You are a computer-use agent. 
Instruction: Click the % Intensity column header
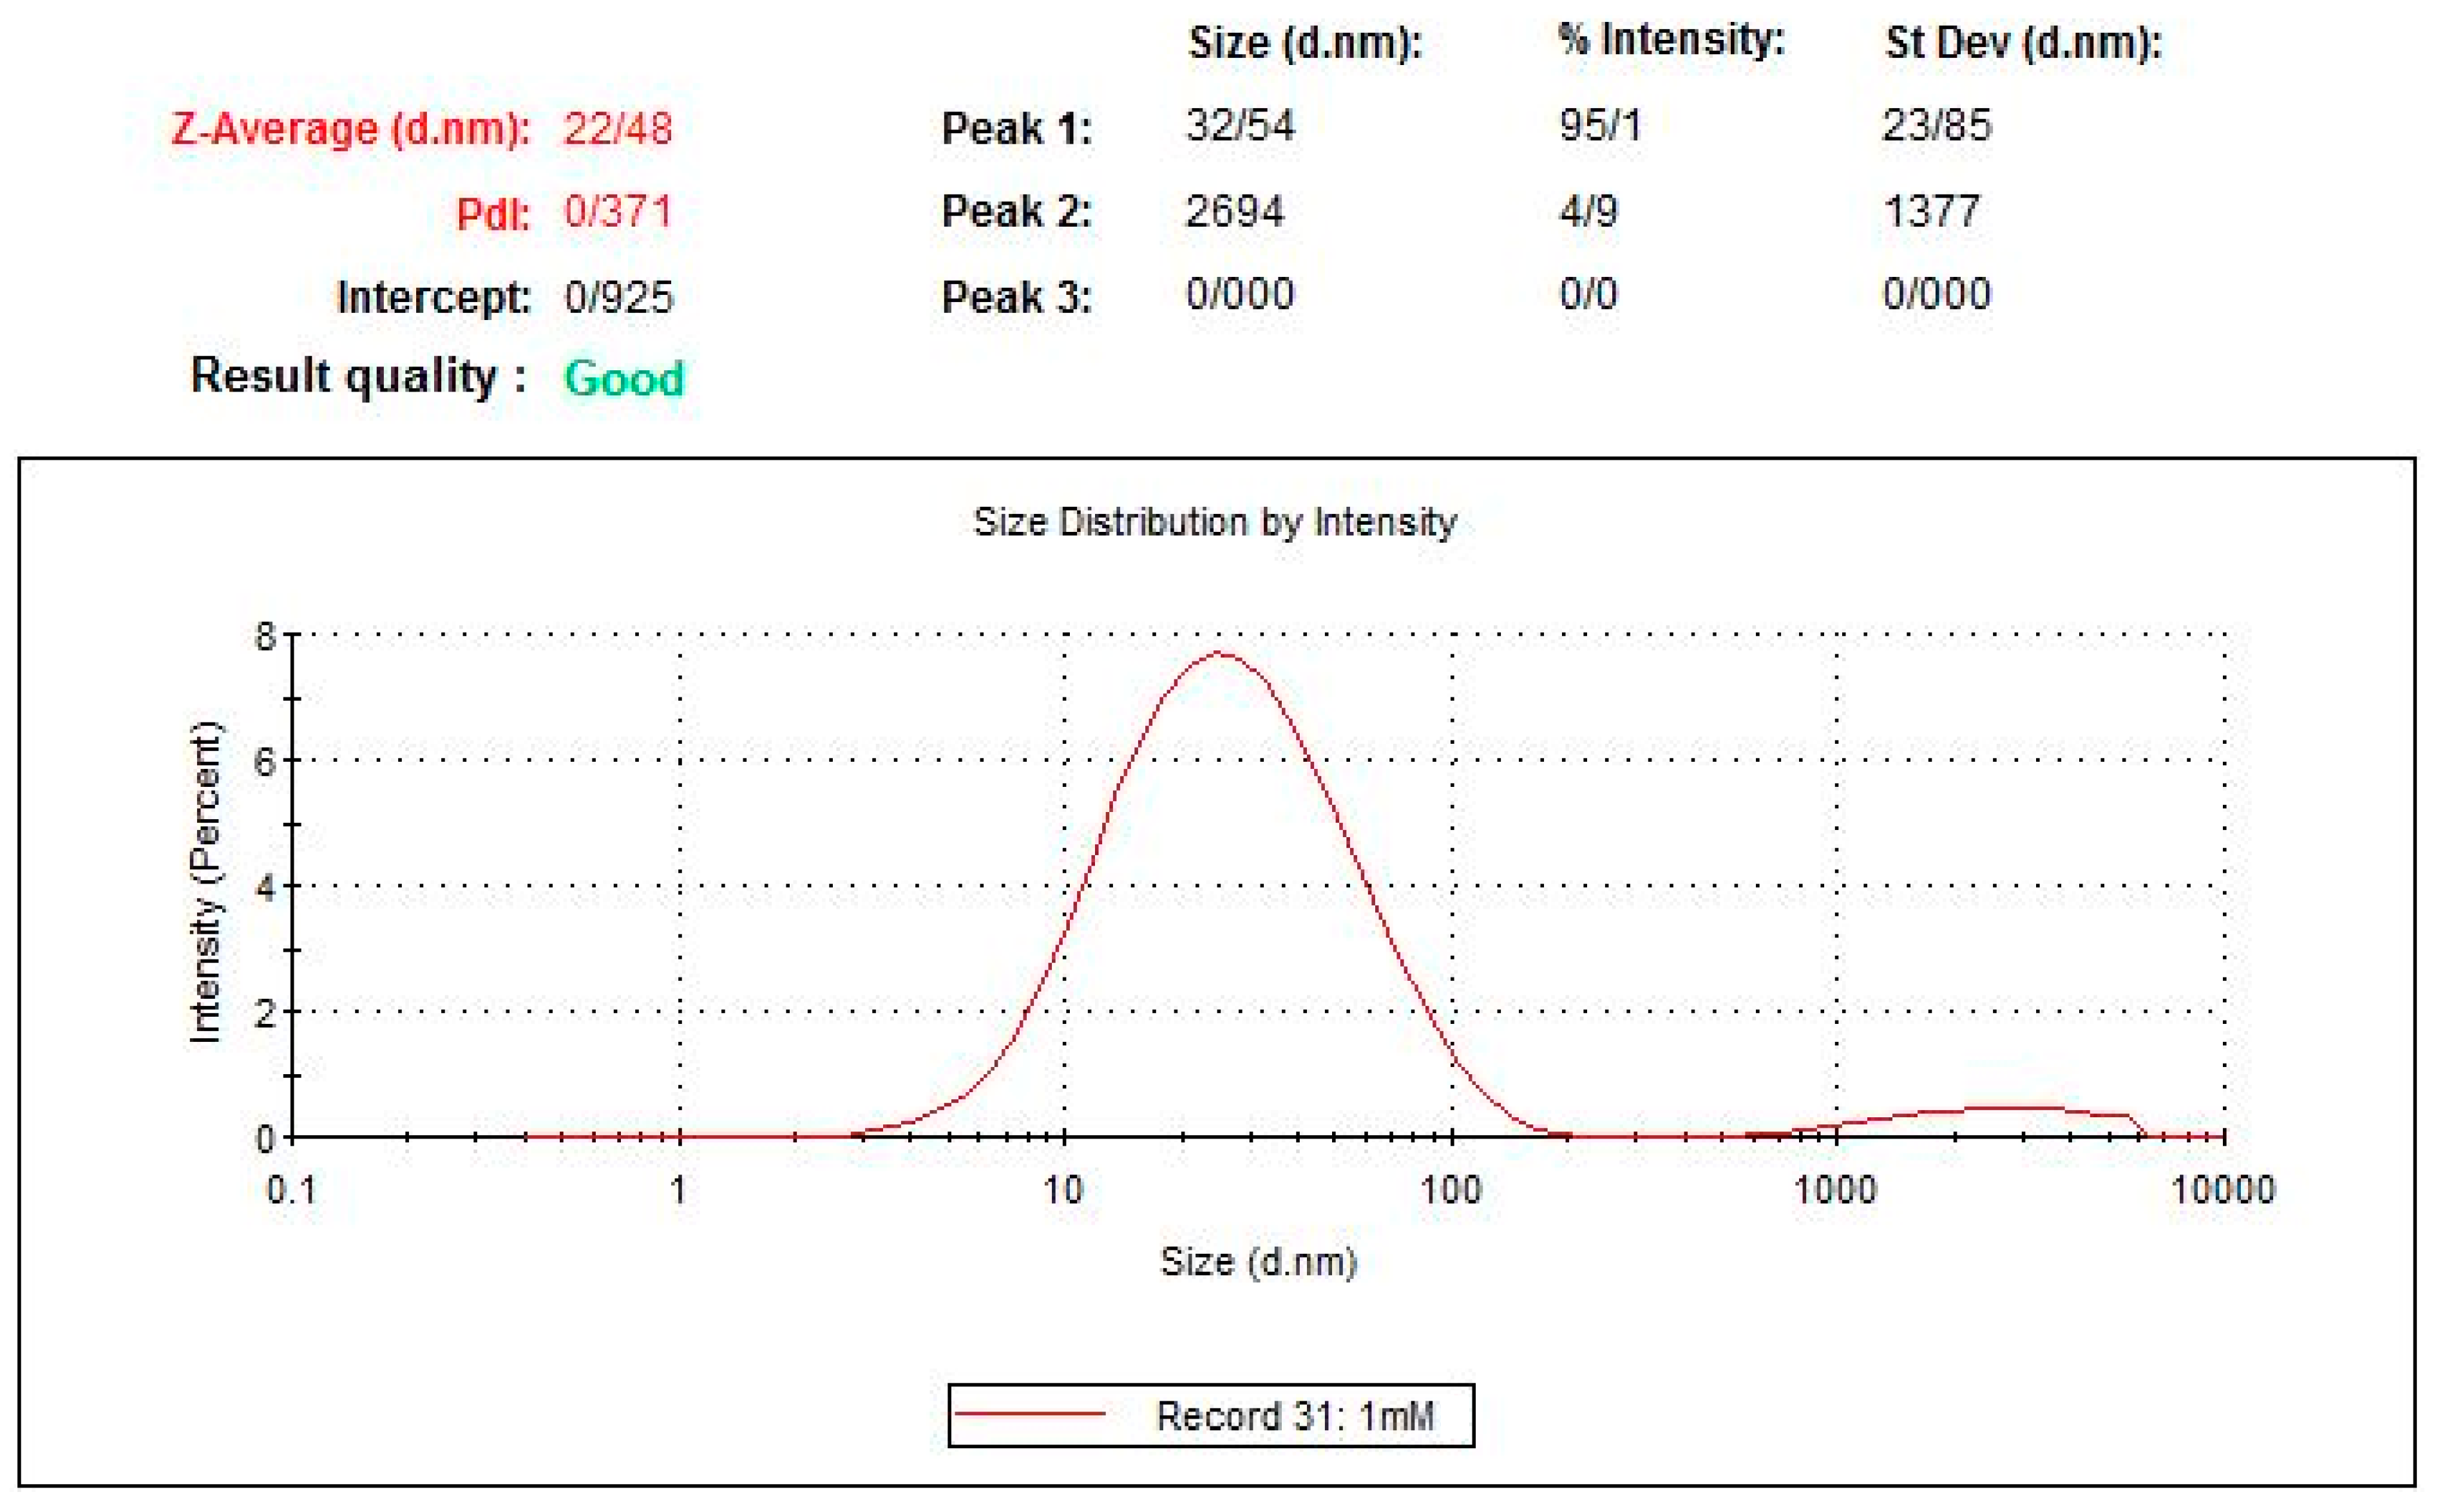pos(1671,40)
